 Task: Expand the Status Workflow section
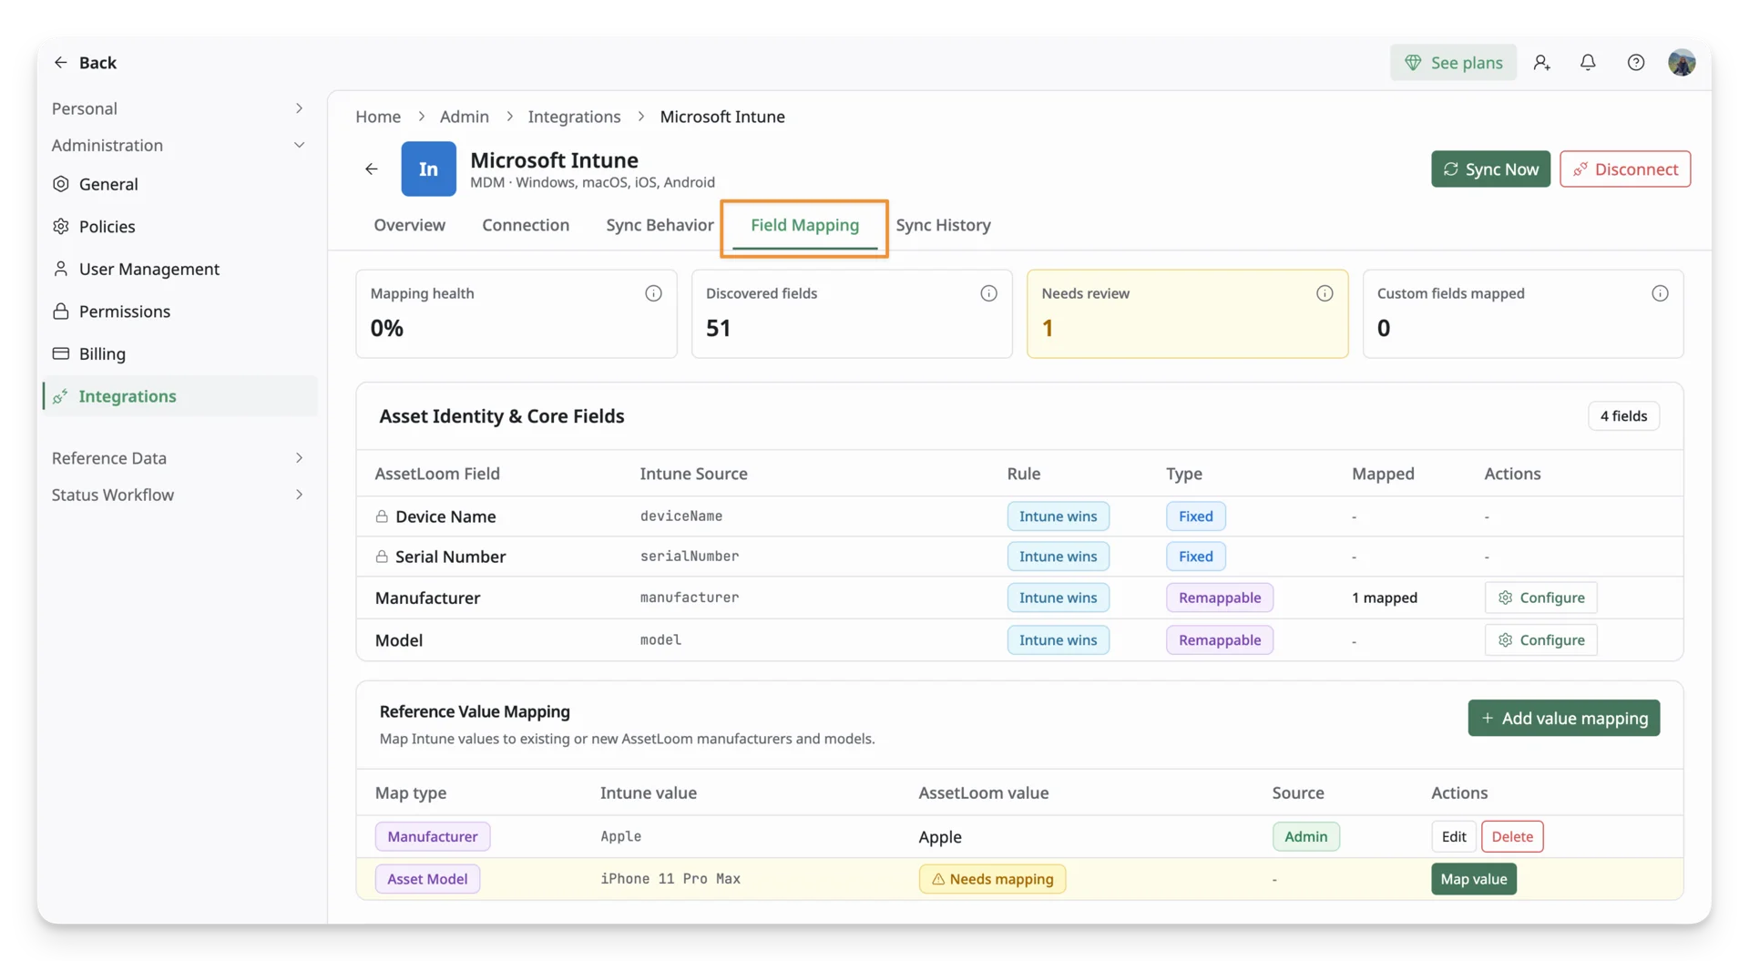pos(179,495)
